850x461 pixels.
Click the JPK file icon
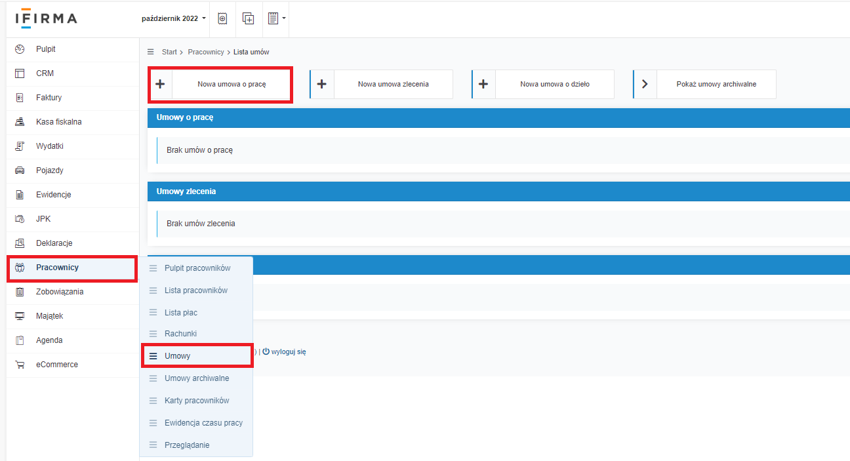pos(20,219)
